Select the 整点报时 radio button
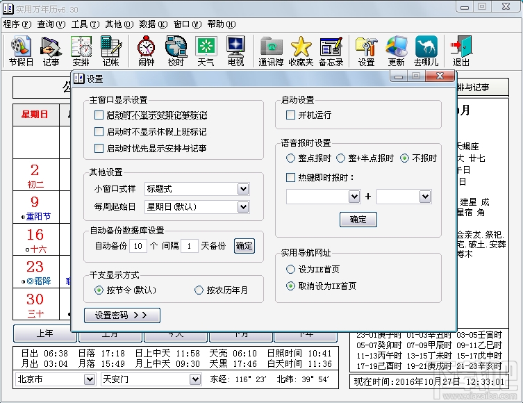523x403 pixels. [x=290, y=158]
